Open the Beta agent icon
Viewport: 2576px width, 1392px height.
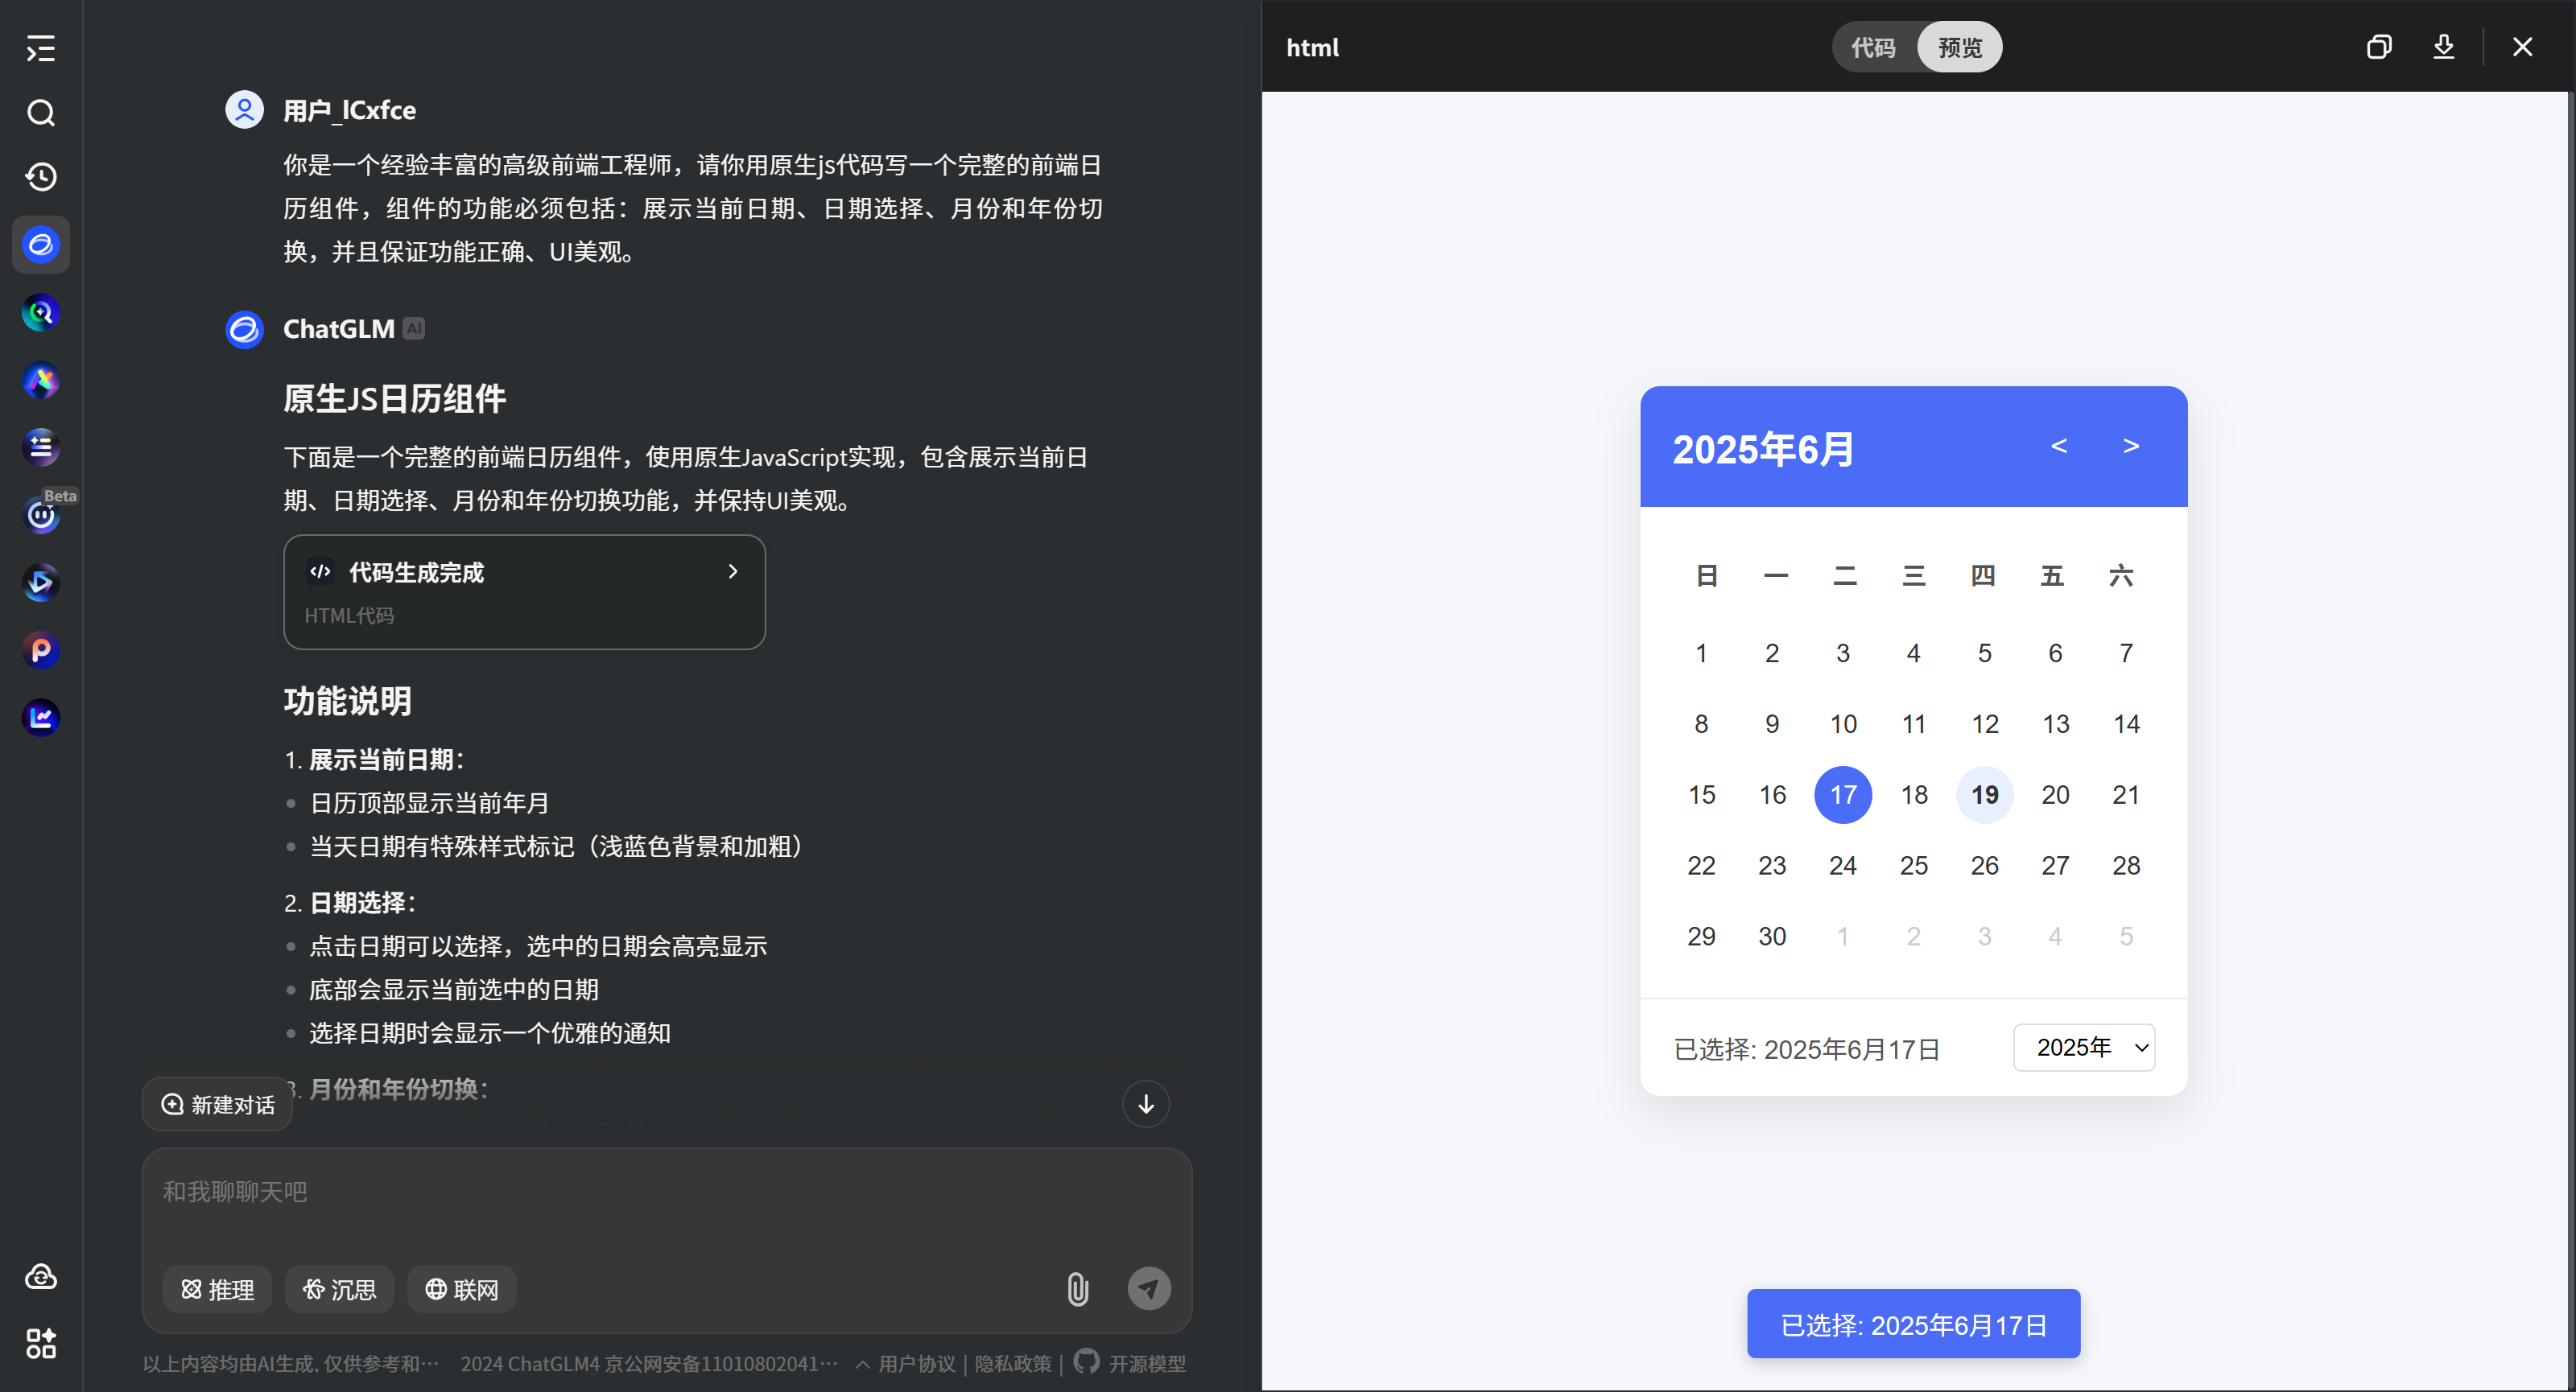pos(41,516)
